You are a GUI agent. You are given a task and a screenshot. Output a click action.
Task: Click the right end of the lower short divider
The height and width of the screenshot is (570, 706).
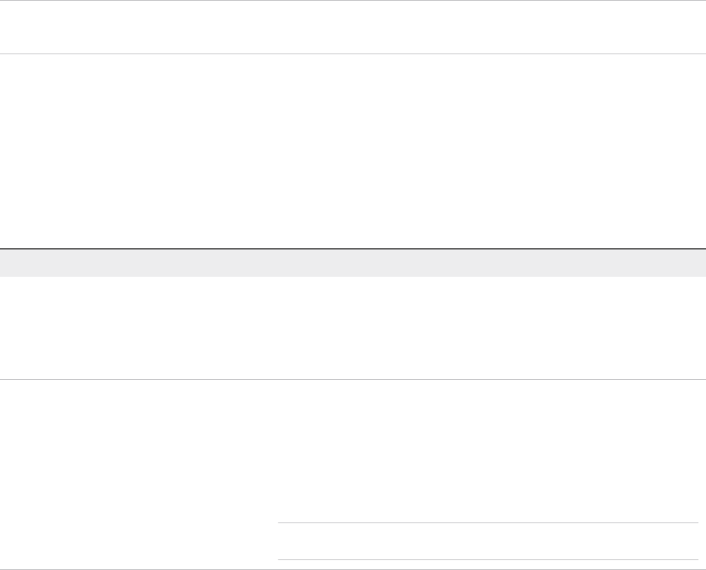pyautogui.click(x=695, y=559)
